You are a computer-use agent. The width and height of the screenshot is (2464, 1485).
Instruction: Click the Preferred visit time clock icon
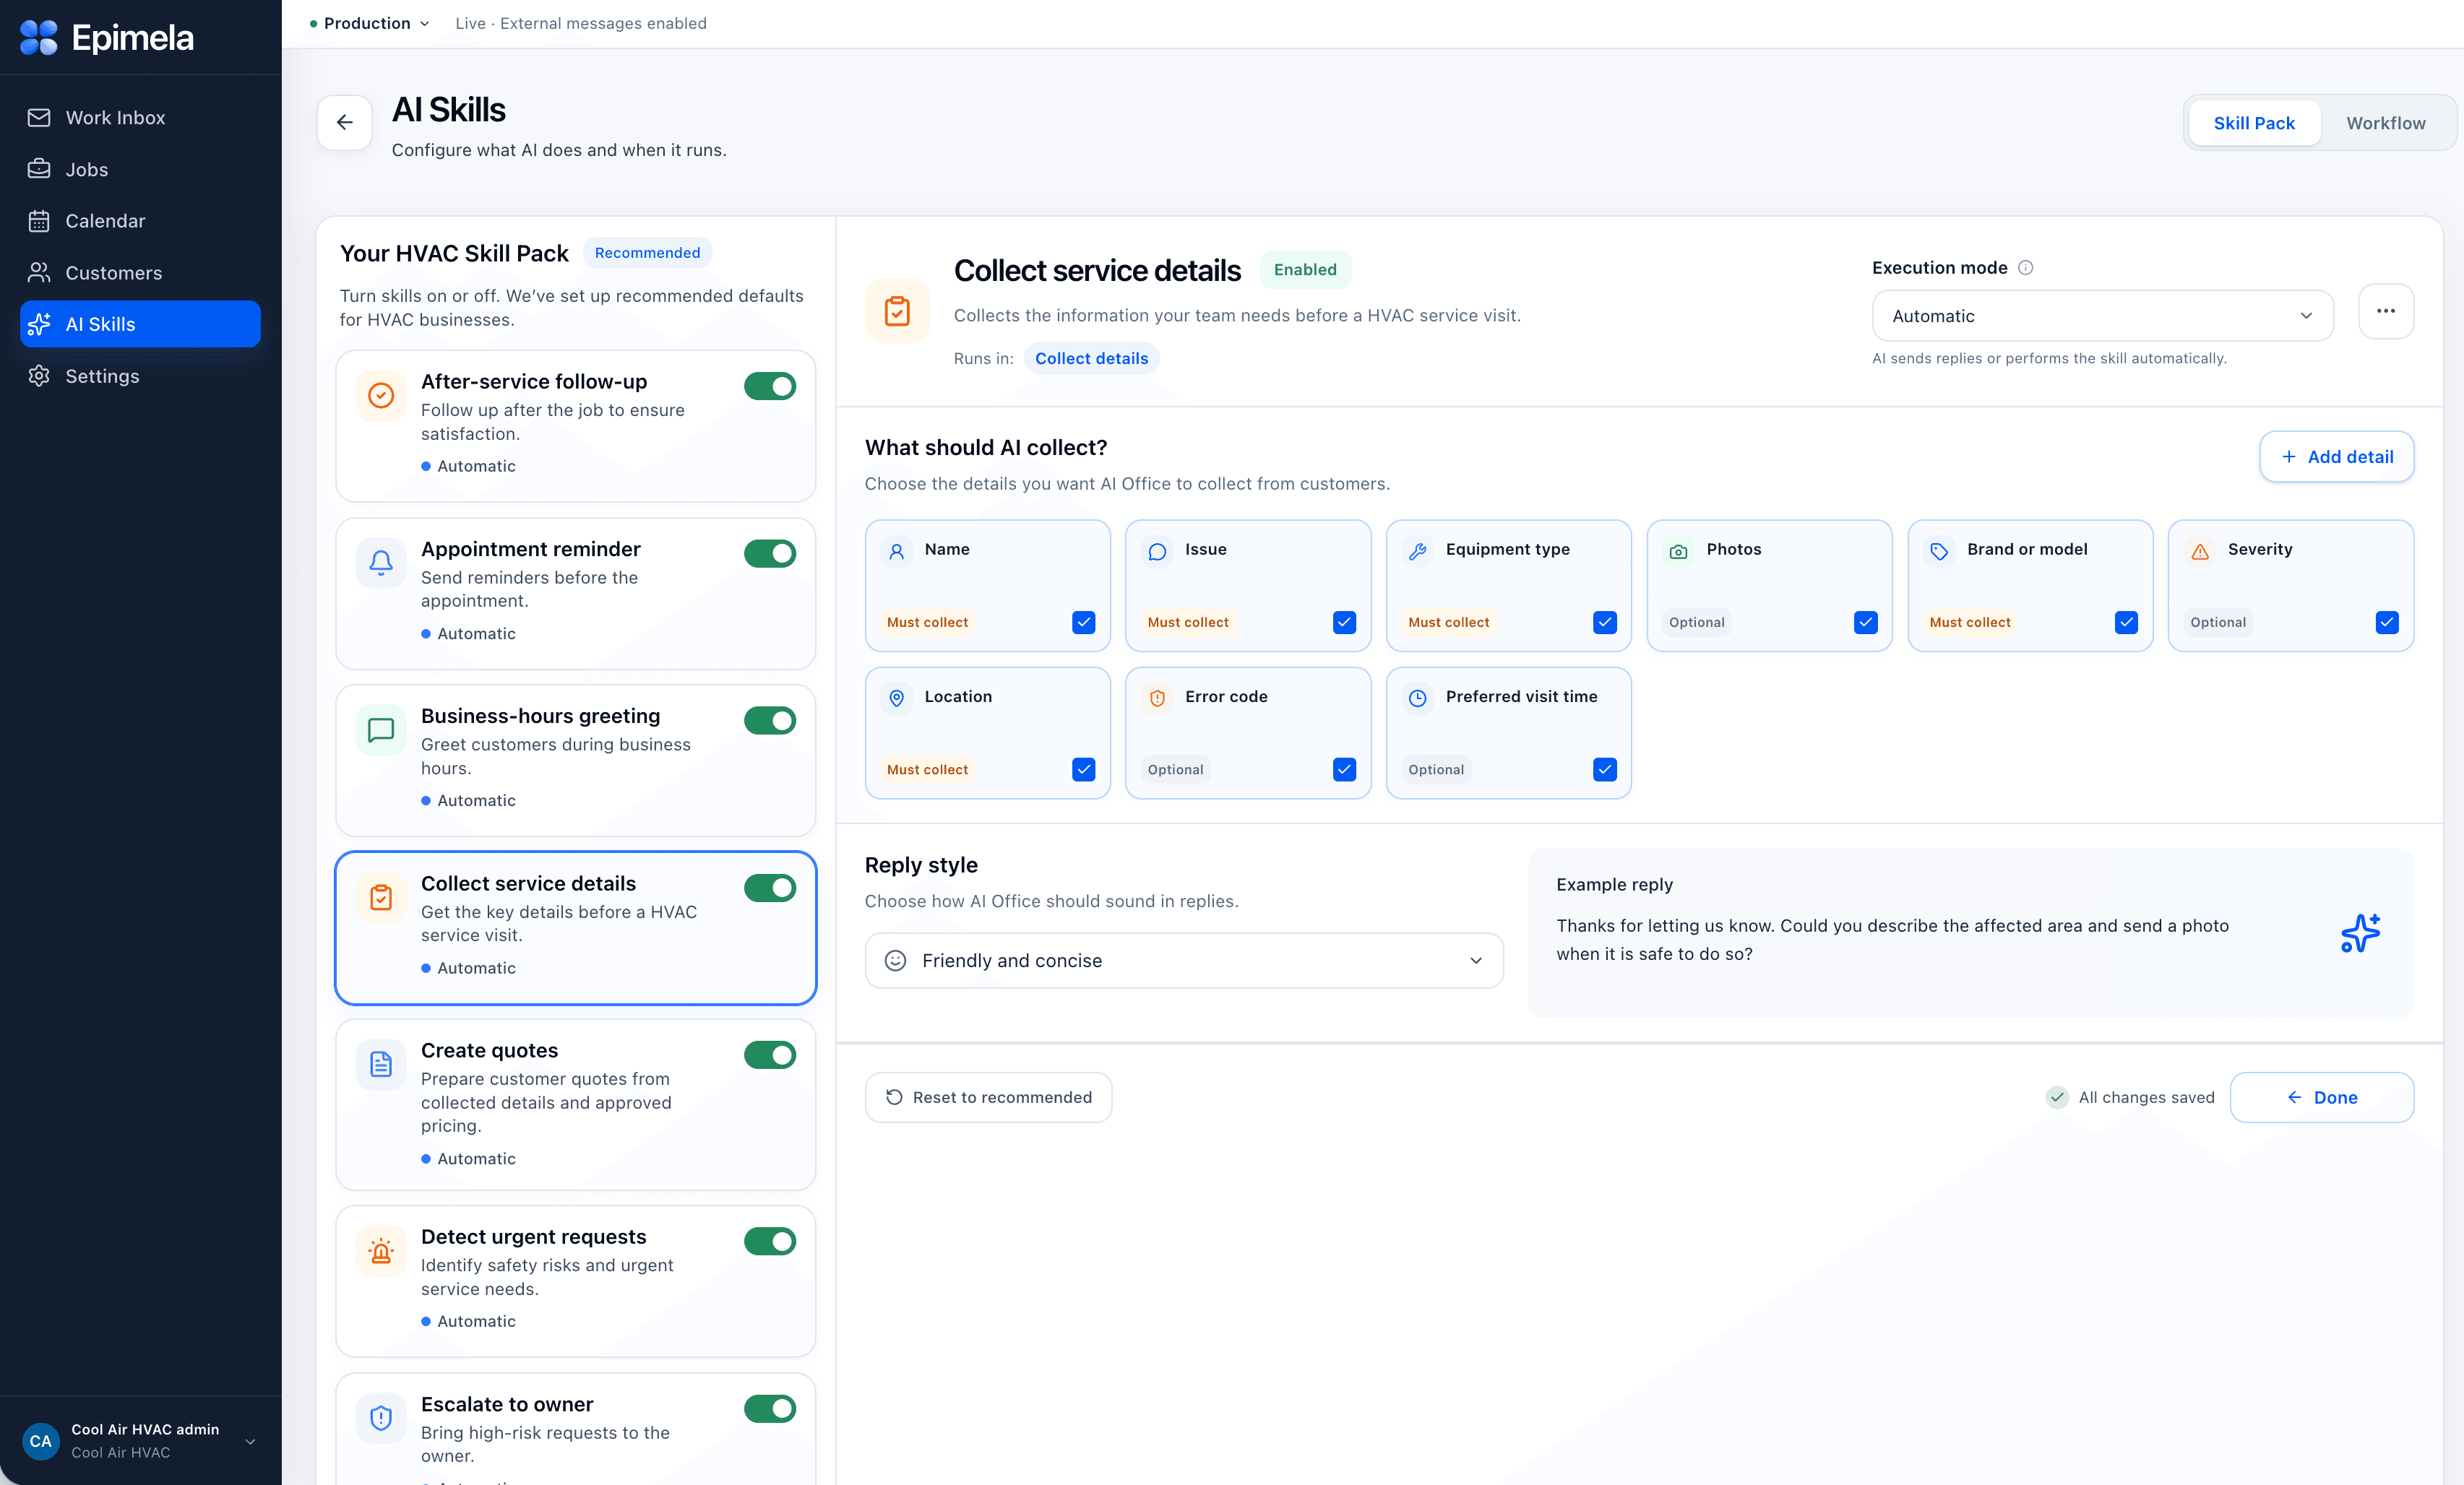coord(1418,698)
